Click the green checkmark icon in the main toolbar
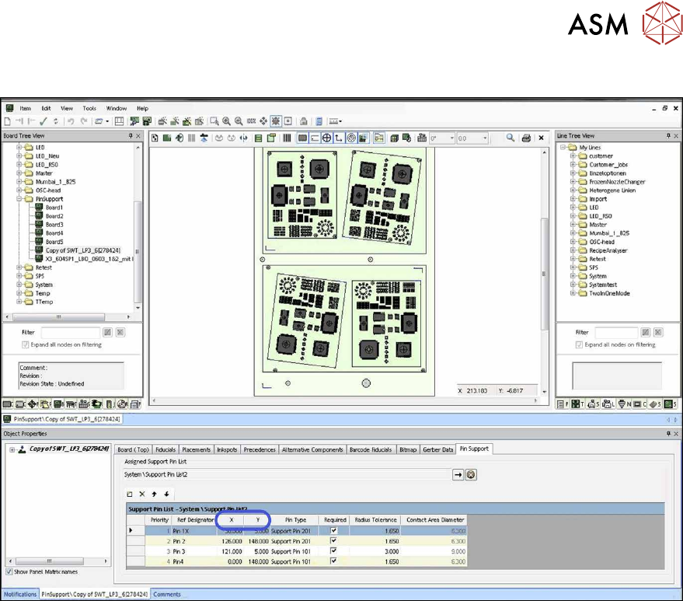Screen dimensions: 683x601 (x=44, y=121)
